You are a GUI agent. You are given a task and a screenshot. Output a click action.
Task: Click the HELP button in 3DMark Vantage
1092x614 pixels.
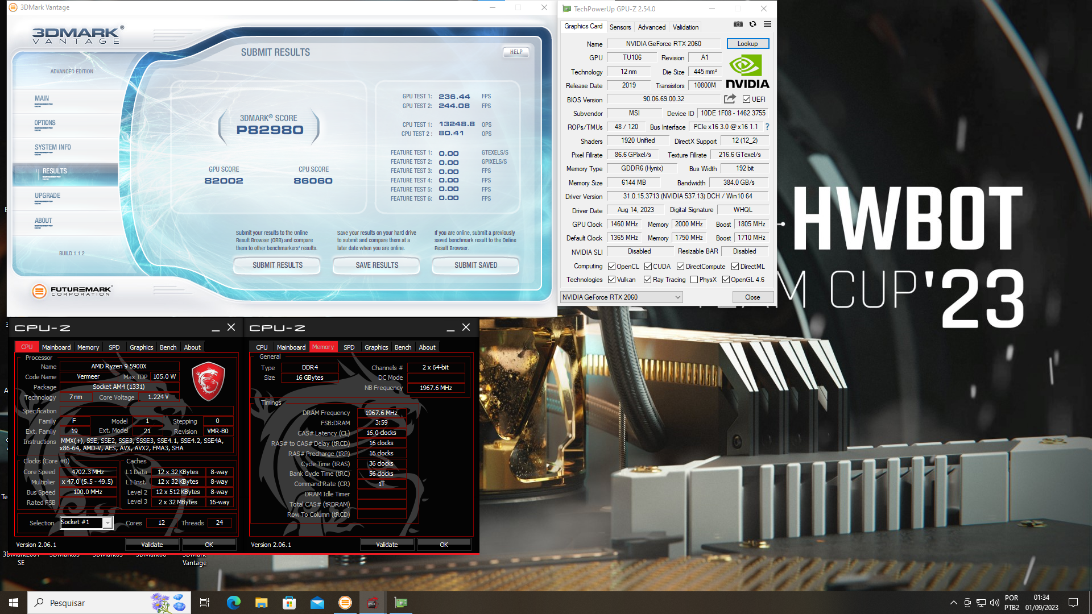point(516,52)
